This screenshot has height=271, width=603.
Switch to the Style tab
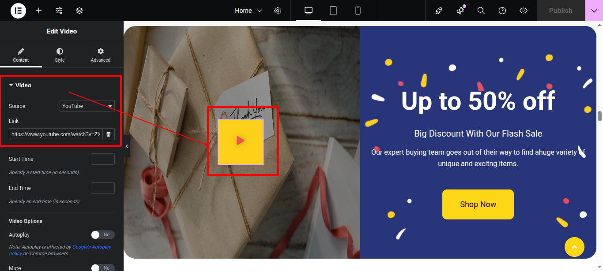pos(60,55)
